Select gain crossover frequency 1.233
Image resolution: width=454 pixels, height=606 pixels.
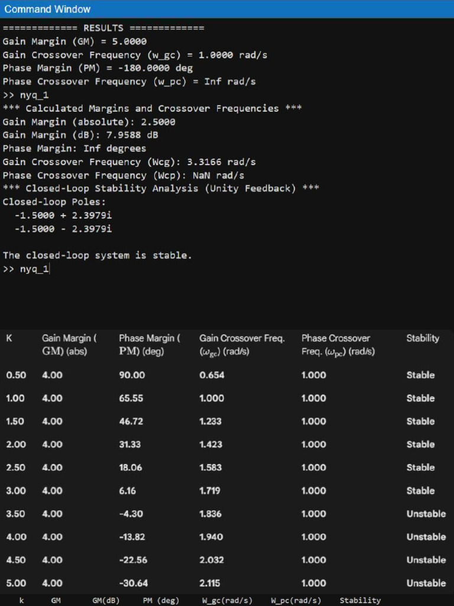click(x=210, y=421)
